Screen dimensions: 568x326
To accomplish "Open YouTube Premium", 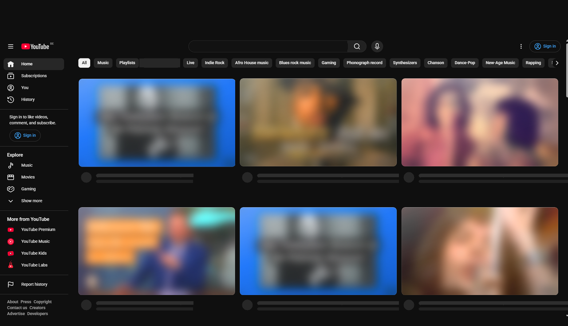I will point(34,229).
